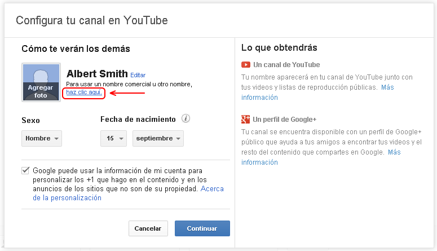Click the info icon beside Fecha de nacimiento

coord(186,118)
